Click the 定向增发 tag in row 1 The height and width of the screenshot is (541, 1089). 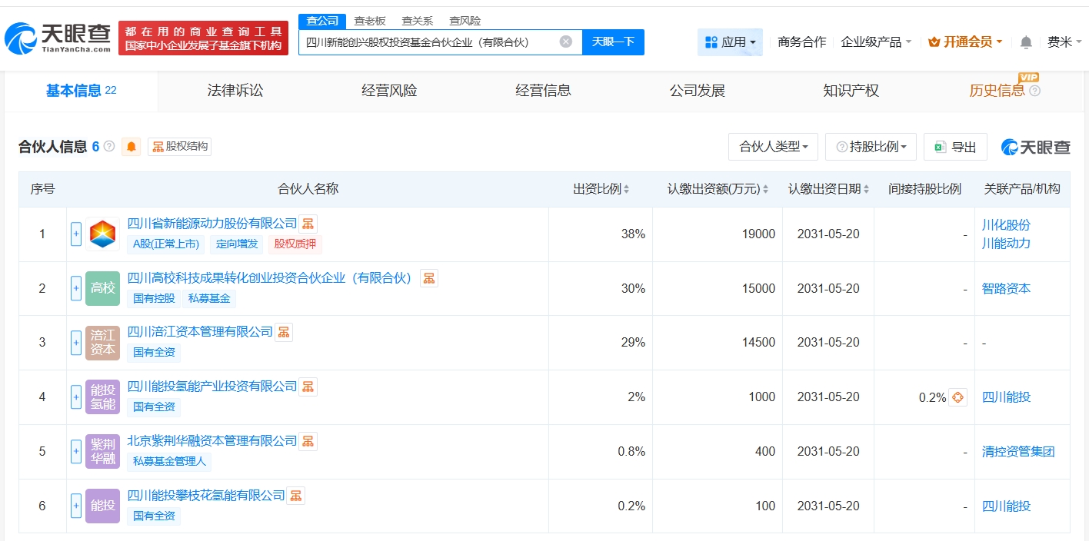(236, 244)
